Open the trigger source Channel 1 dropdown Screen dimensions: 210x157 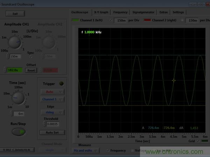tap(52, 99)
